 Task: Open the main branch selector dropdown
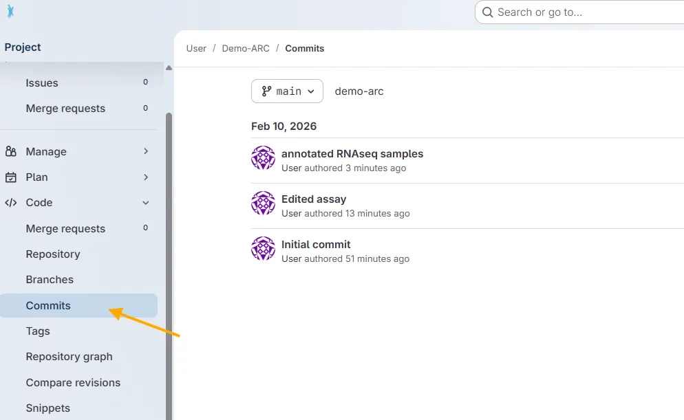(287, 91)
